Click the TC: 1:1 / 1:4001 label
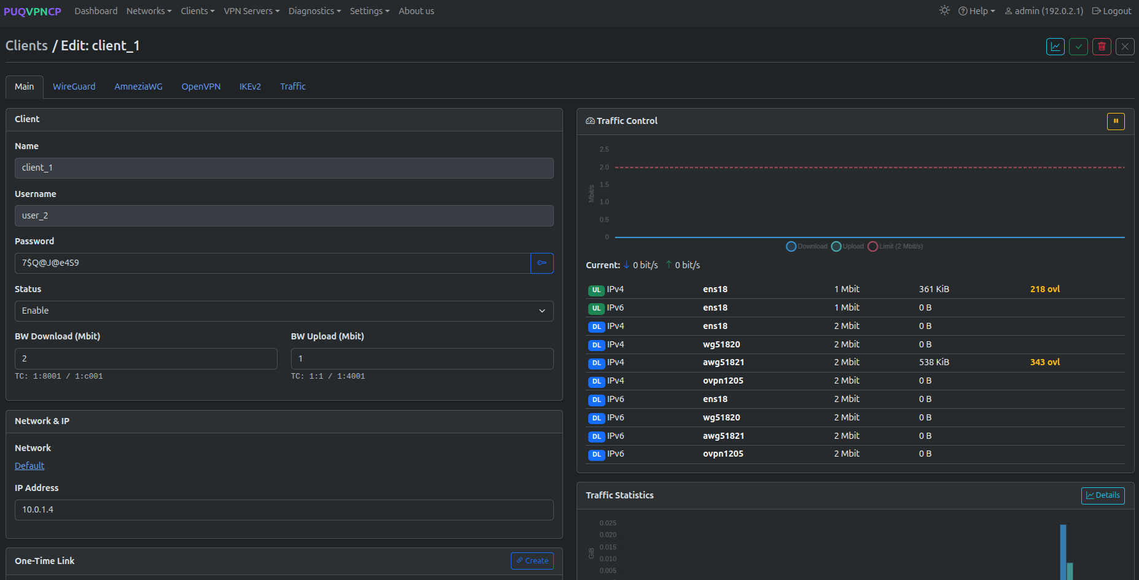 328,376
